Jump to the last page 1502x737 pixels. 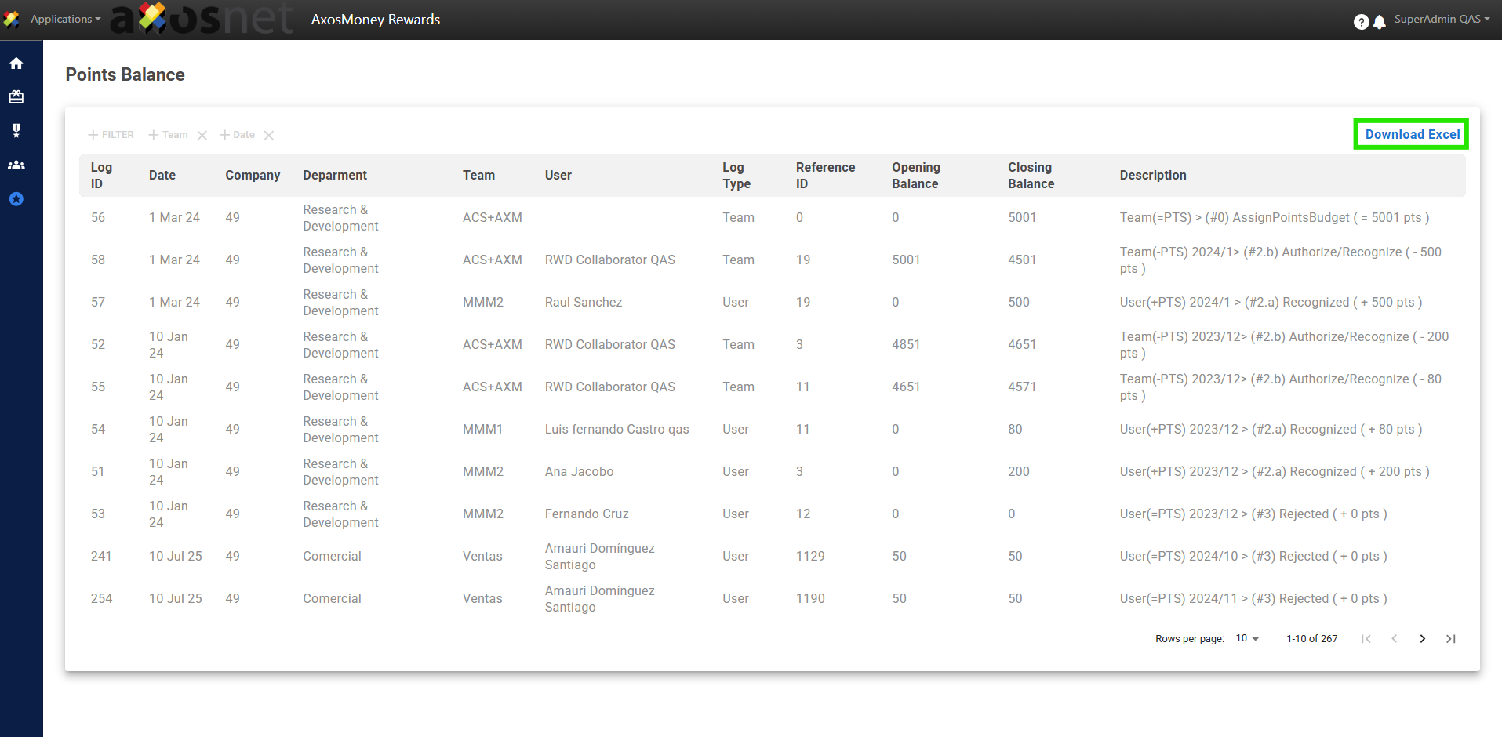coord(1450,639)
